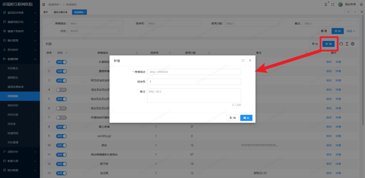Click the maximize icon inside the 新增 dialog
Image resolution: width=365 pixels, height=178 pixels.
pyautogui.click(x=243, y=60)
